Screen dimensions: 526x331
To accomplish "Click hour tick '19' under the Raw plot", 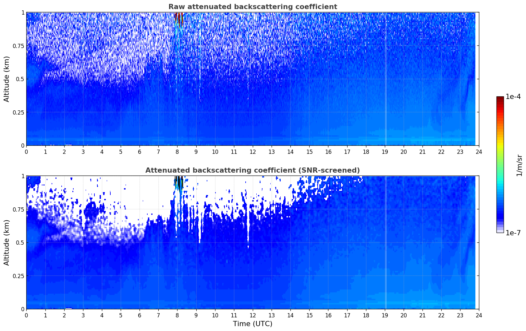I will click(x=385, y=152).
